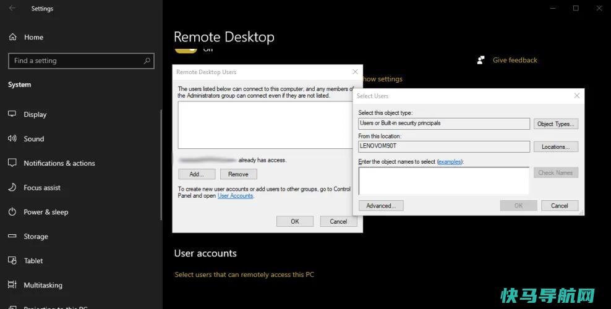Screen dimensions: 611x309
Task: Click the Home icon in sidebar
Action: 13,37
